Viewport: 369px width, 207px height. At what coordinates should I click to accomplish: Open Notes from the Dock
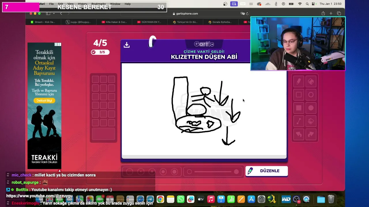pyautogui.click(x=170, y=199)
